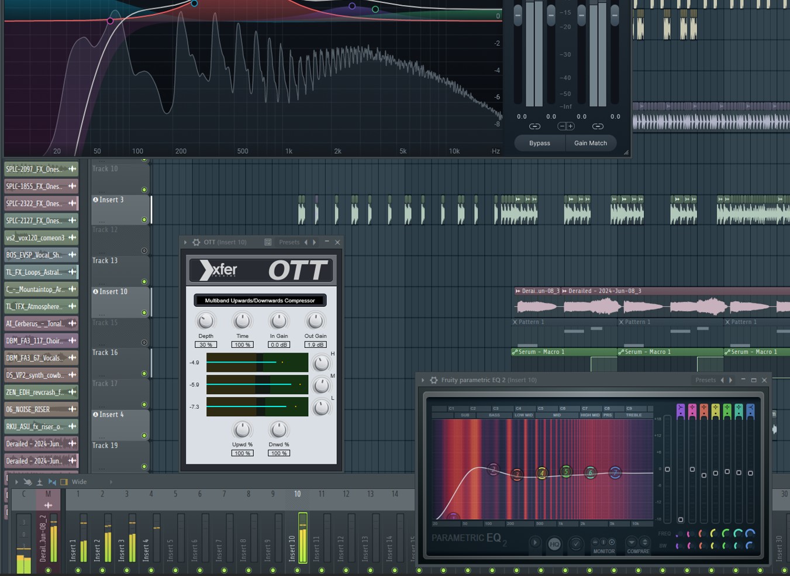The image size is (790, 576).
Task: Click OTT Out Gain knob
Action: click(315, 321)
